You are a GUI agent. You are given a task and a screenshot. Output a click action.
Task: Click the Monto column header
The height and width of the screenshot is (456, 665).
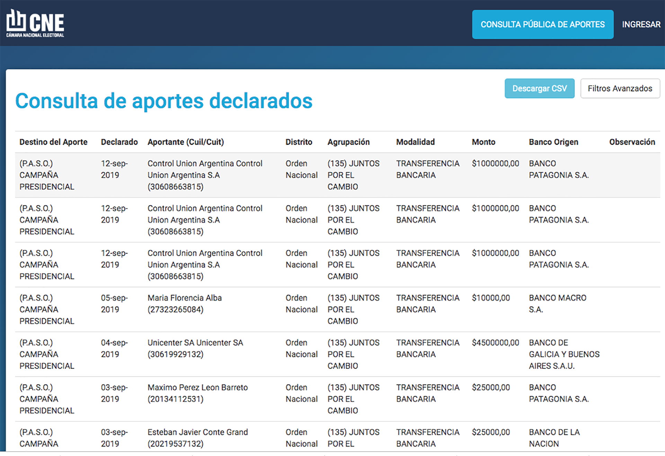pyautogui.click(x=484, y=142)
